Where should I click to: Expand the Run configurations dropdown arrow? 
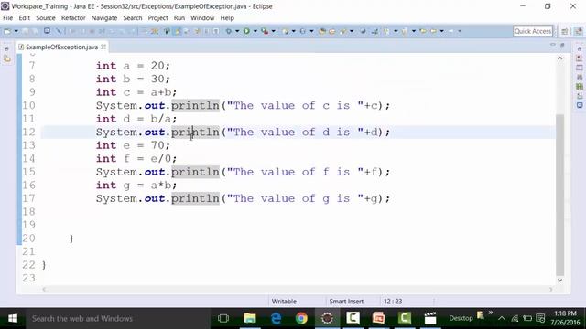click(255, 31)
